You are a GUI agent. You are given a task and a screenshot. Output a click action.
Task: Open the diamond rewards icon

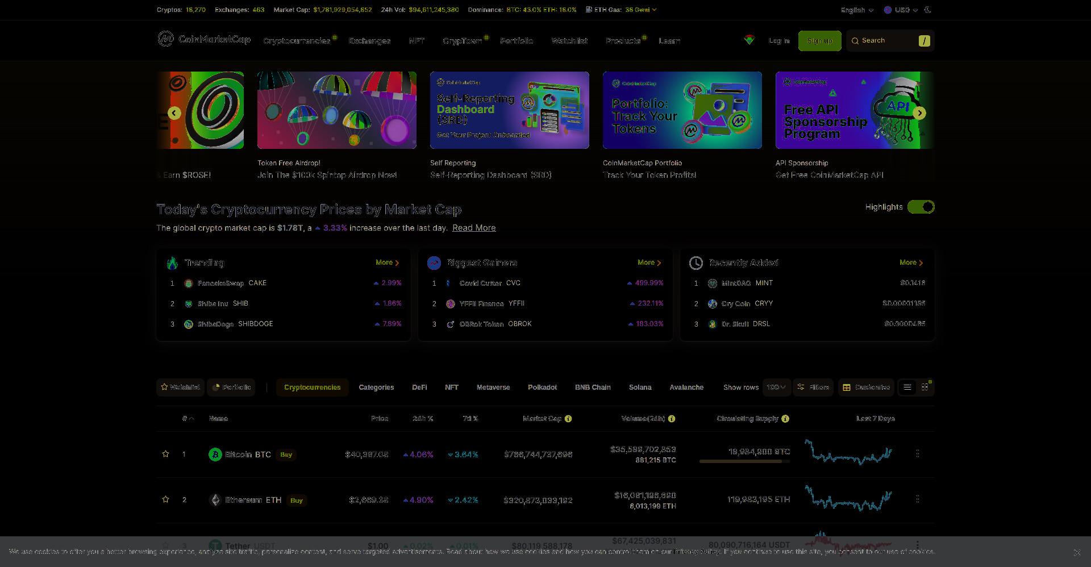(x=749, y=40)
